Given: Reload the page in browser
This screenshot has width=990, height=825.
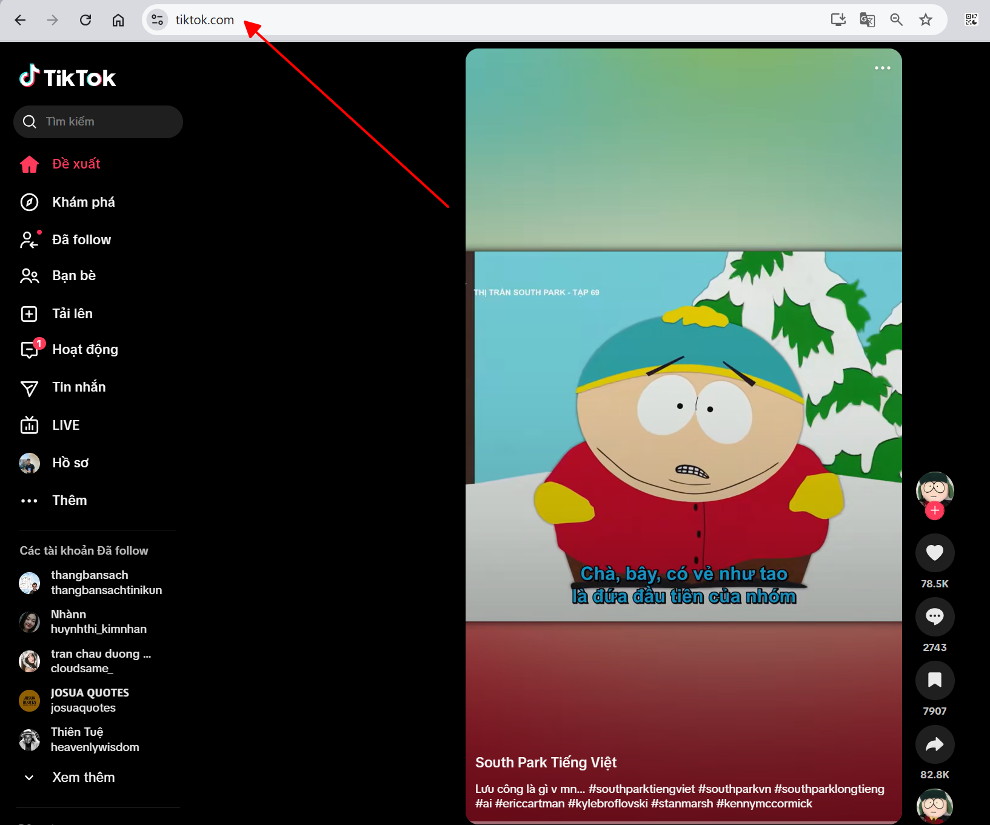Looking at the screenshot, I should 85,20.
